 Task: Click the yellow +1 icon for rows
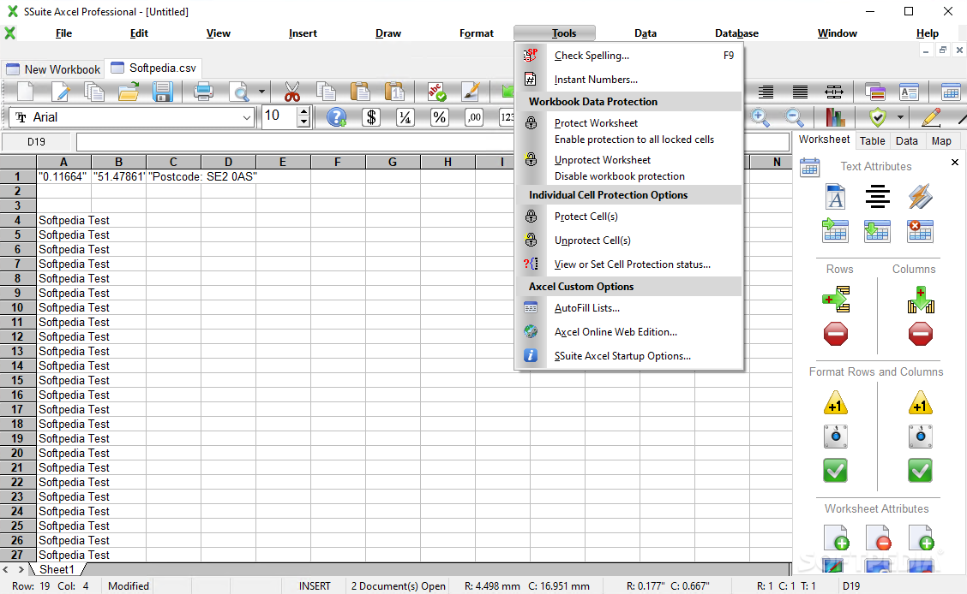(x=836, y=402)
